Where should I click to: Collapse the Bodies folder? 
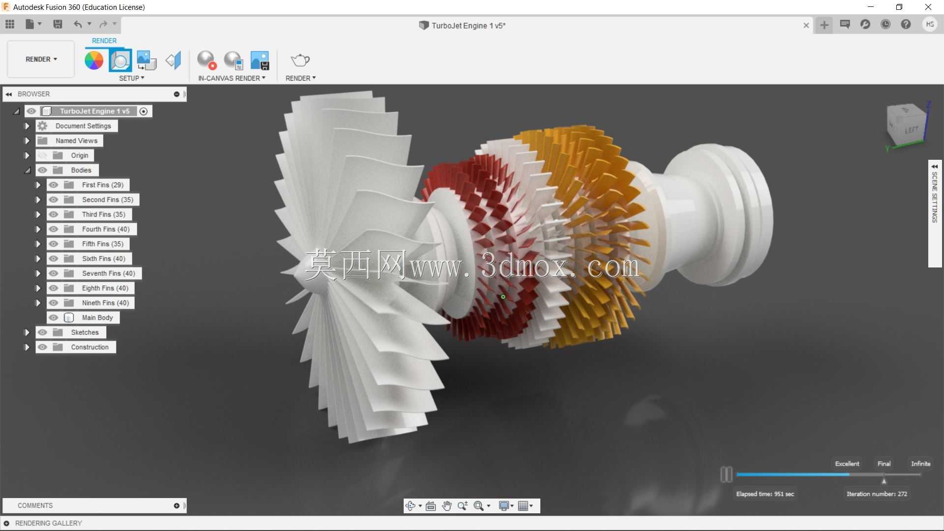coord(27,170)
